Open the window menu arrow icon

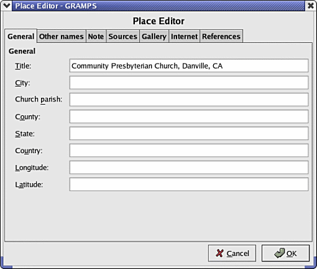(x=6, y=6)
